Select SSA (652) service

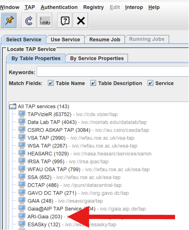(x=39, y=177)
